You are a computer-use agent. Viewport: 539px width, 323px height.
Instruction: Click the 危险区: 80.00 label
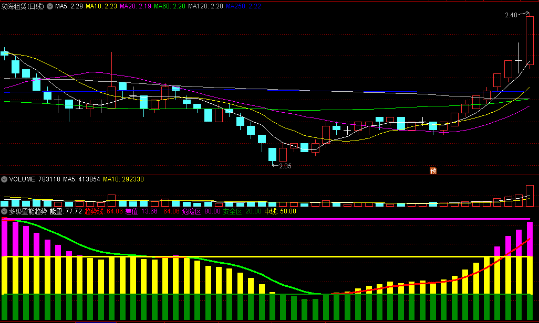tap(201, 211)
